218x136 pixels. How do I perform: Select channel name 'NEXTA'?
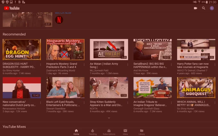94,109
